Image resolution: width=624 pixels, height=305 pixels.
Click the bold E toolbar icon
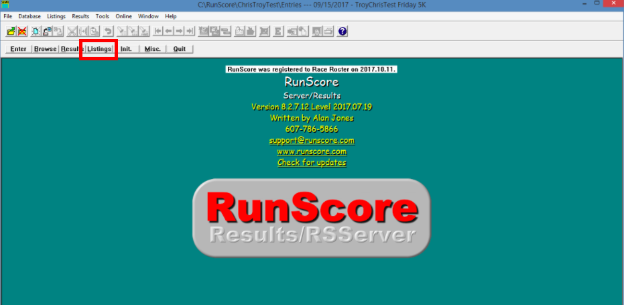pyautogui.click(x=278, y=32)
